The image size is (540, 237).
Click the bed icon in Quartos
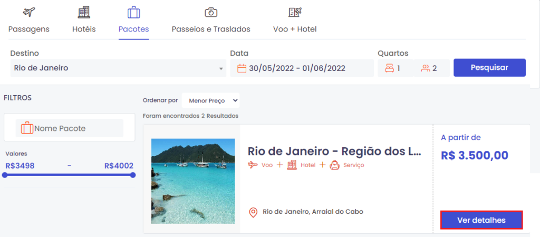(390, 68)
